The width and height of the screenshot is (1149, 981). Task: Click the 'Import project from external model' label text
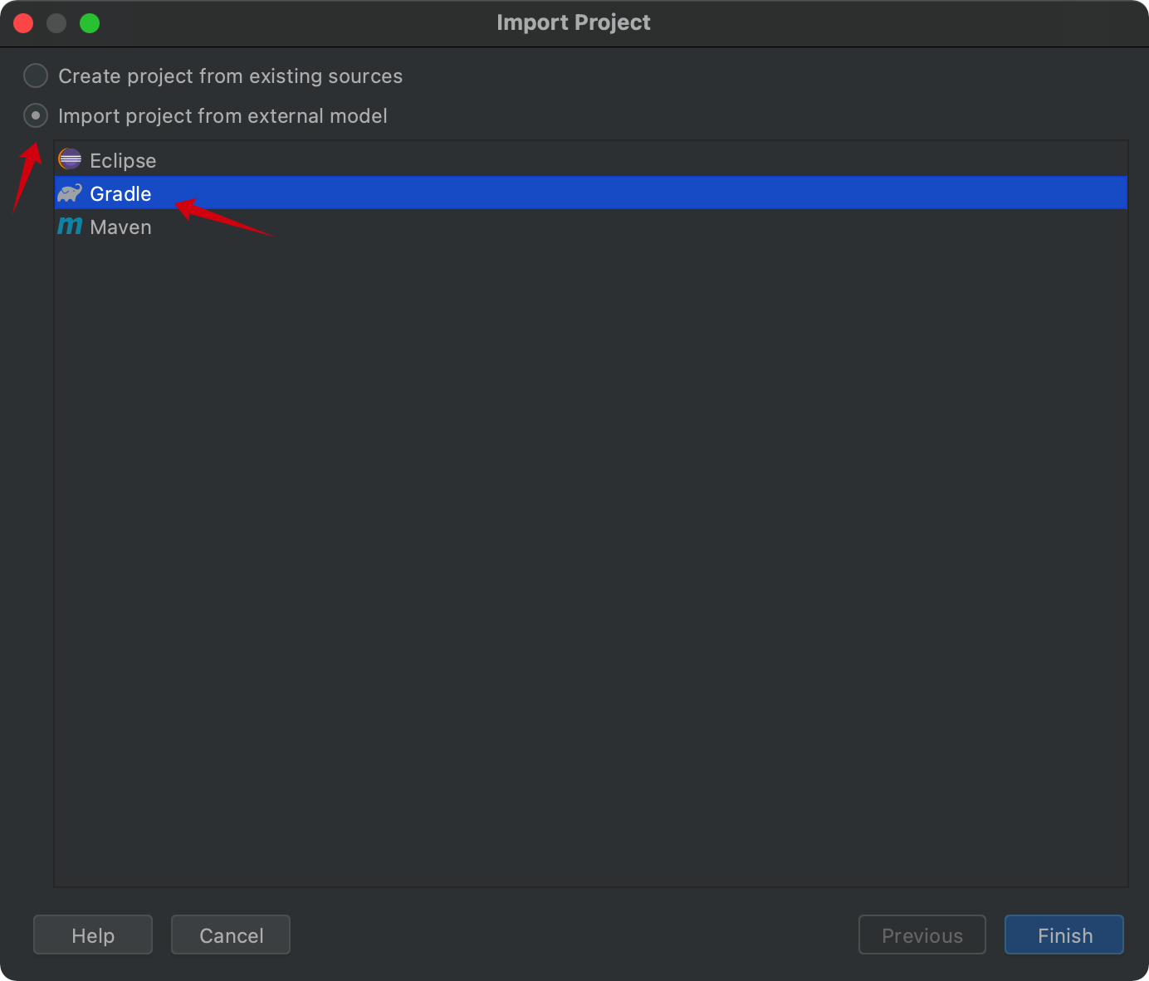tap(222, 115)
